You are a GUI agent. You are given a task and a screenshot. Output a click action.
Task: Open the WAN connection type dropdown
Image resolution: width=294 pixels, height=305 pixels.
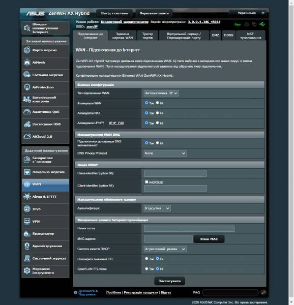tap(161, 93)
